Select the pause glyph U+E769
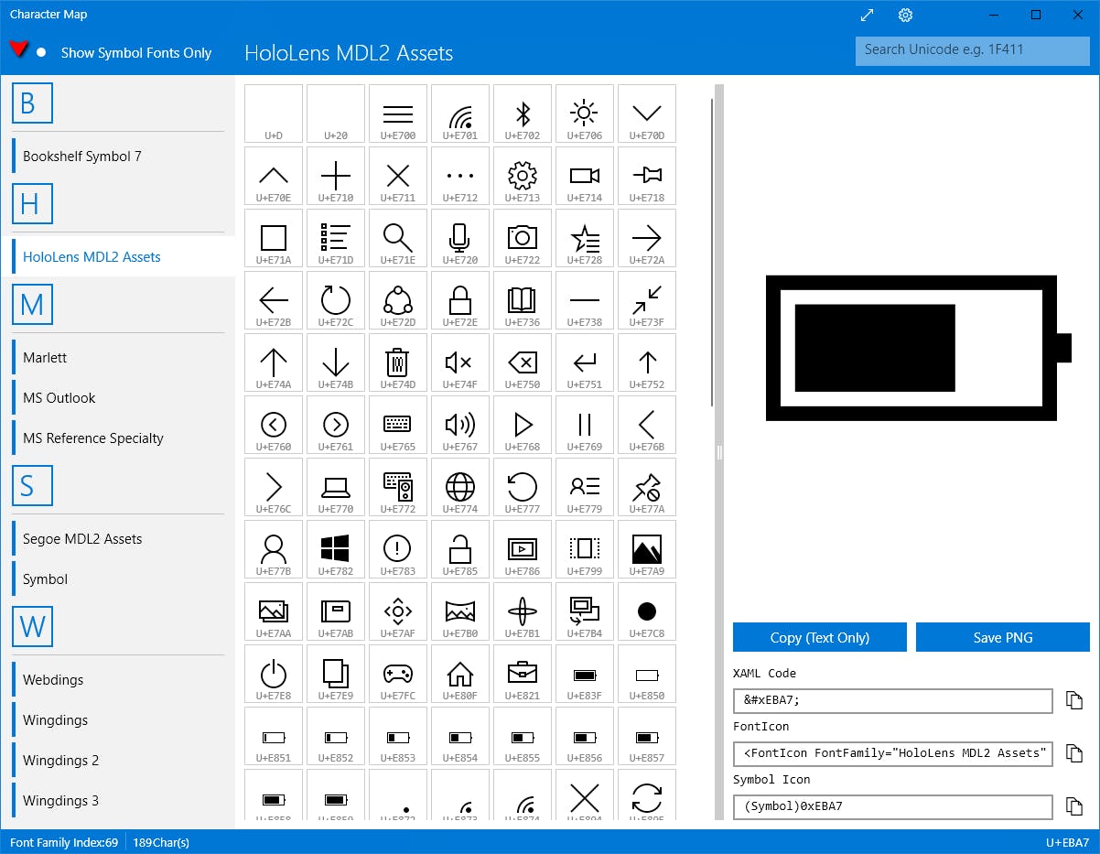Image resolution: width=1100 pixels, height=854 pixels. pyautogui.click(x=585, y=425)
